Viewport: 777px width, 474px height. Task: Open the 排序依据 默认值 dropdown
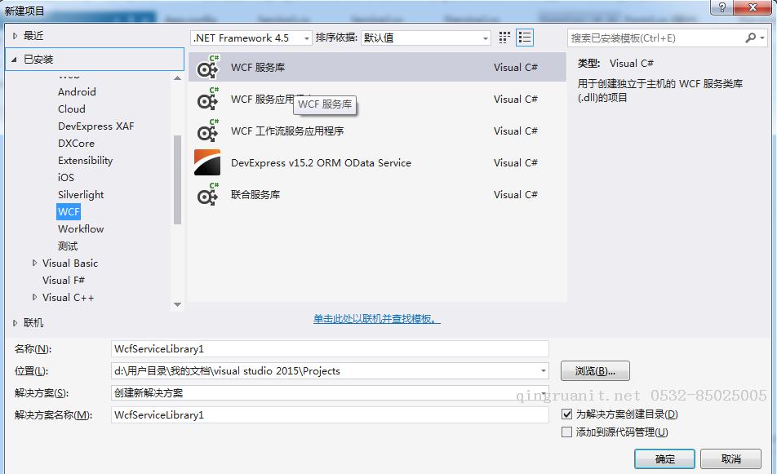pos(426,38)
